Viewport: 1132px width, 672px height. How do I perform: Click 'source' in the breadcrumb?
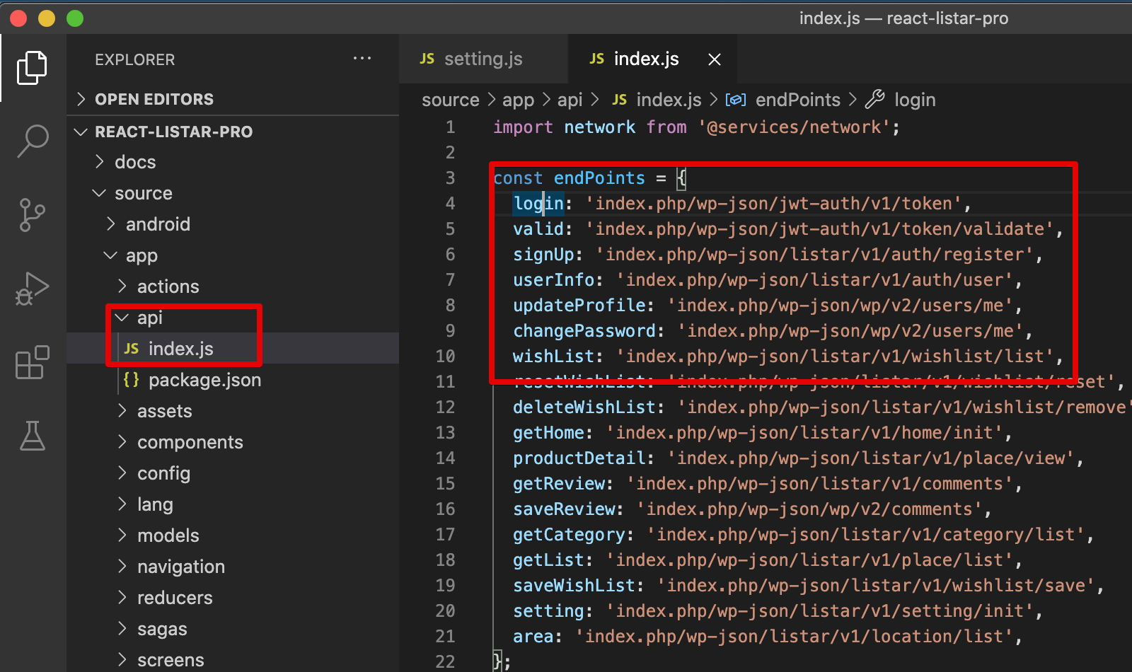pos(451,100)
